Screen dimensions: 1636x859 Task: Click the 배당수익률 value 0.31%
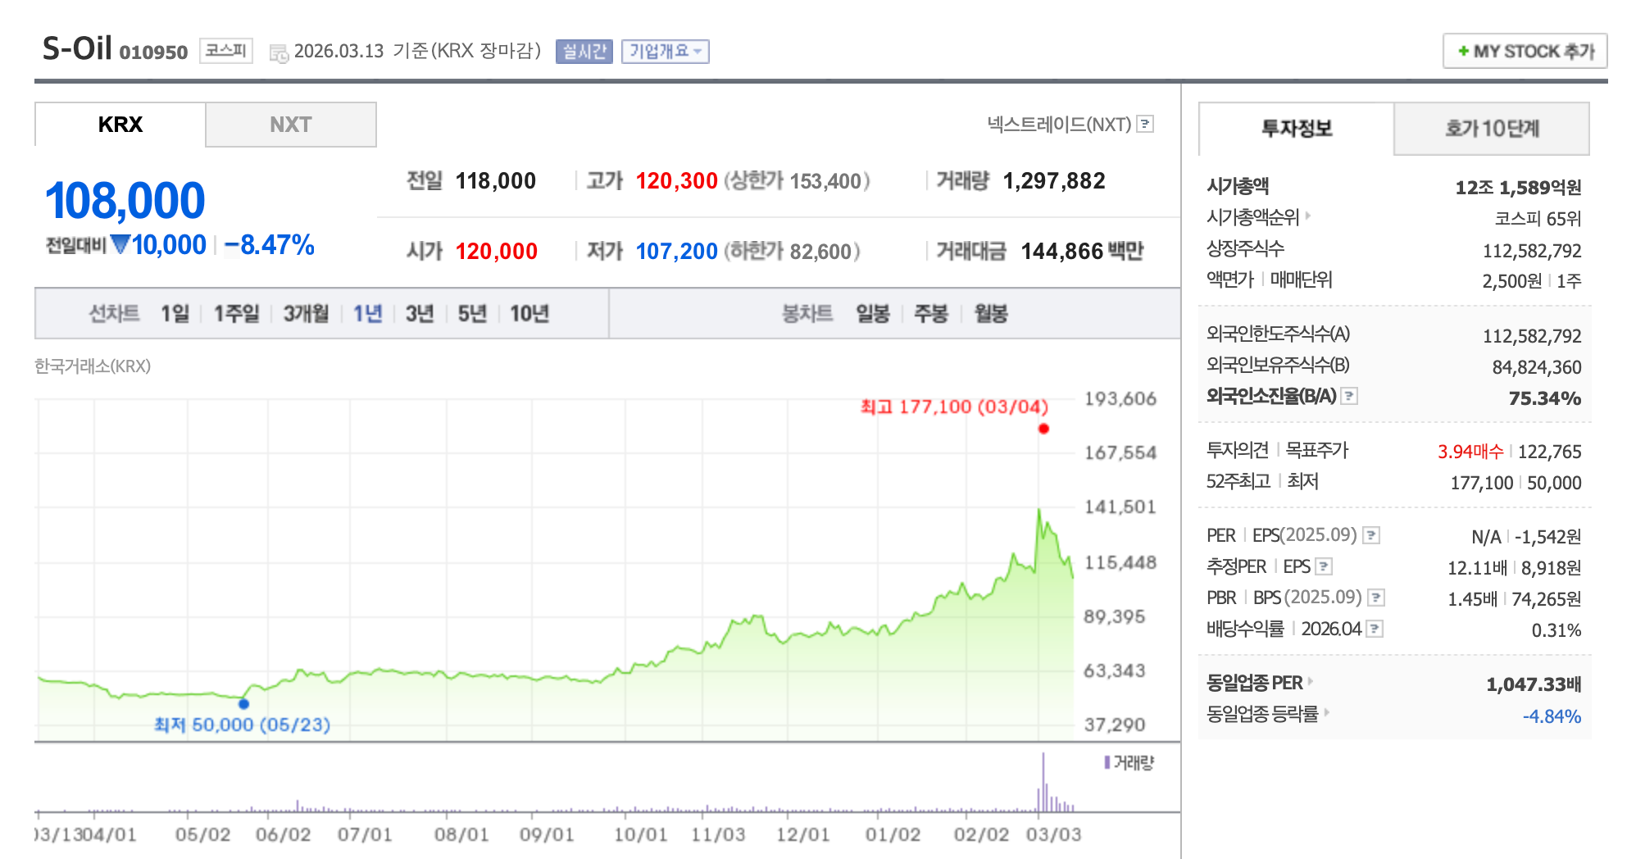[1556, 631]
